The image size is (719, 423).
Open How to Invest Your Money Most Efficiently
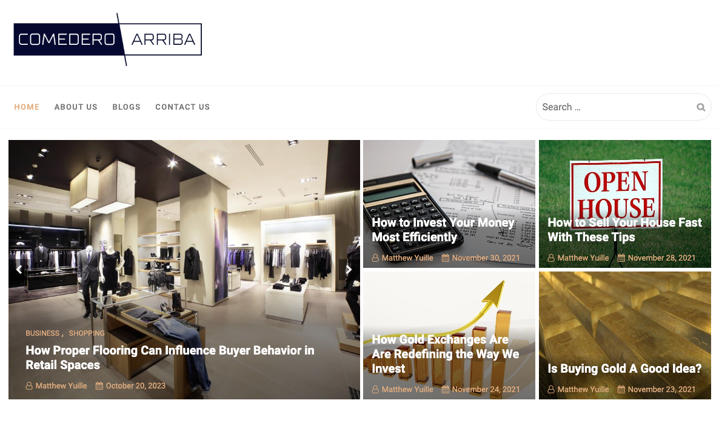tap(443, 230)
